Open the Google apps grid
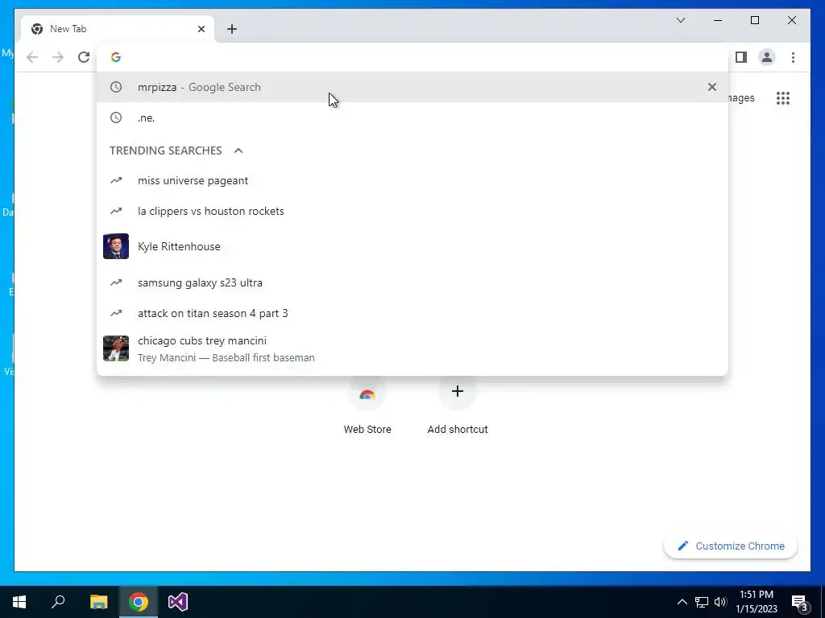This screenshot has width=825, height=618. (783, 98)
